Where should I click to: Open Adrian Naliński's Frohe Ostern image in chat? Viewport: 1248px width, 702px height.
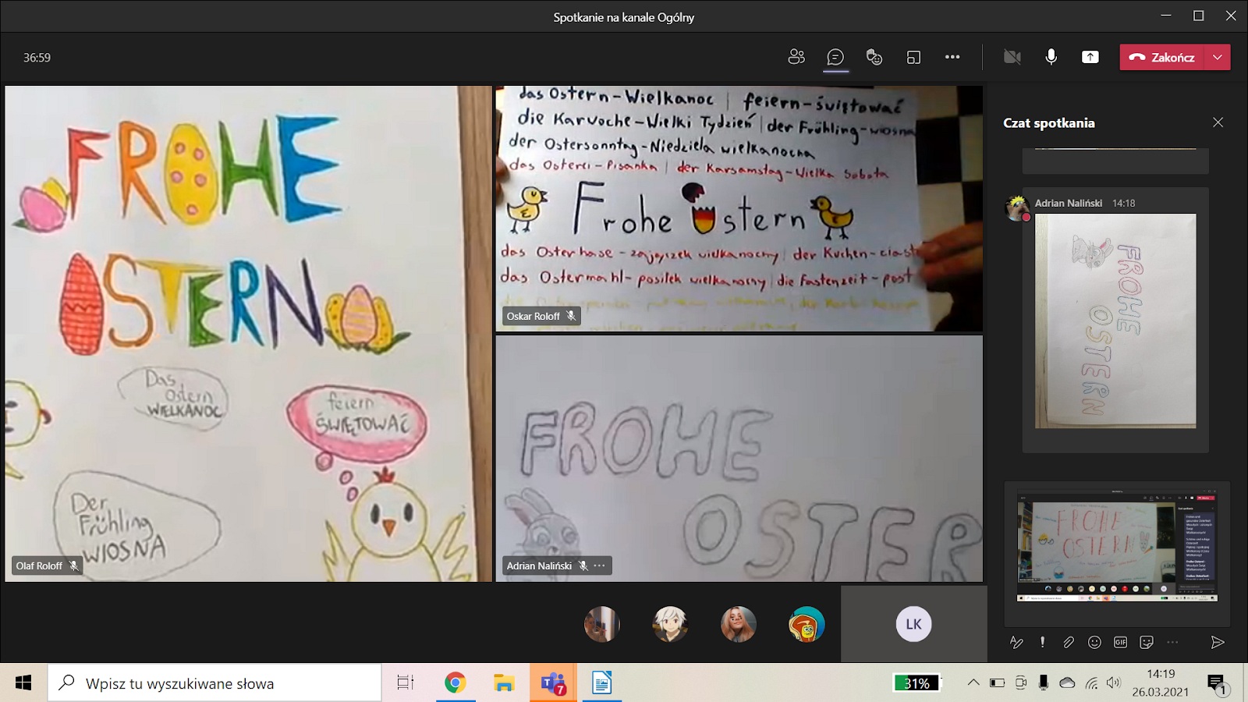point(1115,321)
